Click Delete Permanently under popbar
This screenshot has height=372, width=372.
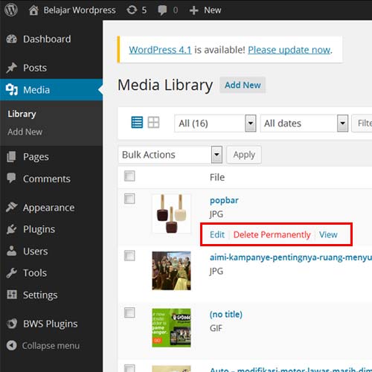click(272, 234)
